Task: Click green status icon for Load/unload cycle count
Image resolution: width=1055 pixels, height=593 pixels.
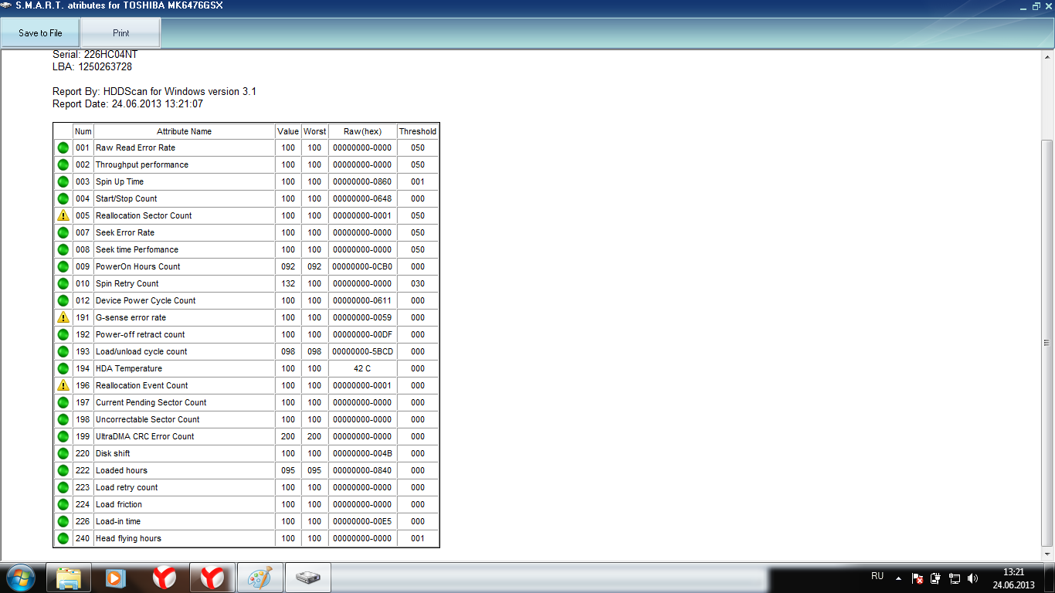Action: coord(63,351)
